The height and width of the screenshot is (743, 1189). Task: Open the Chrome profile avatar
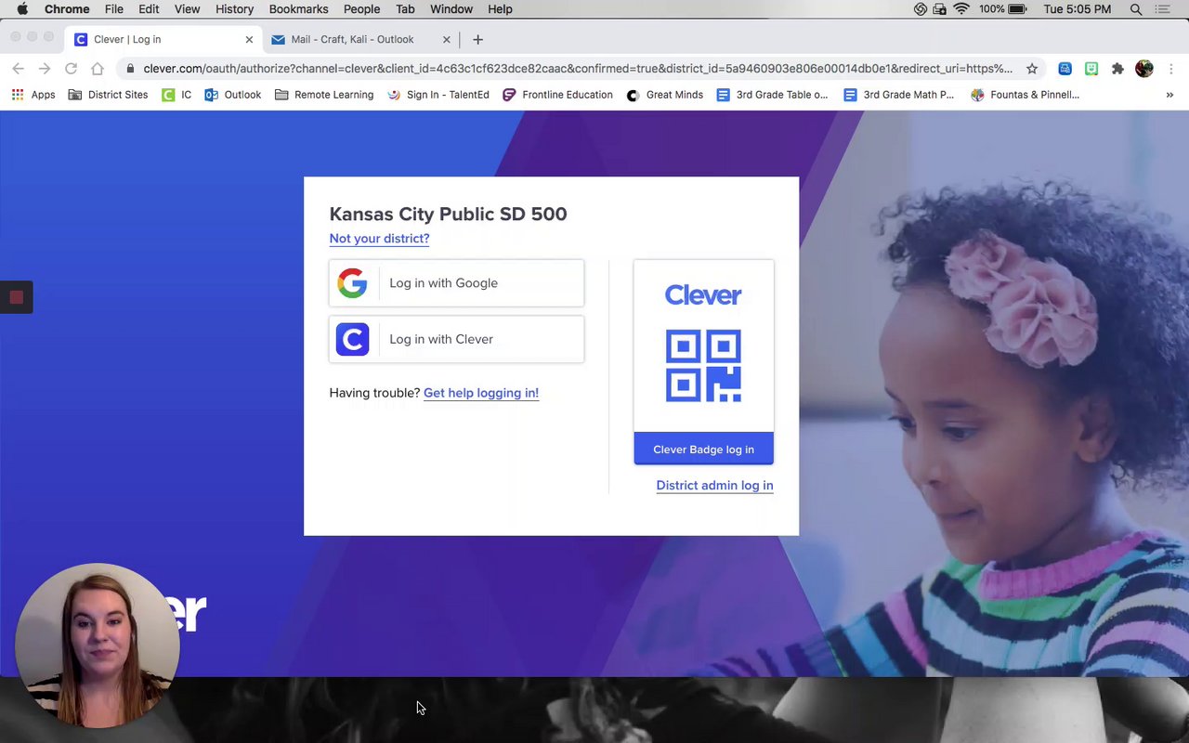pos(1144,69)
